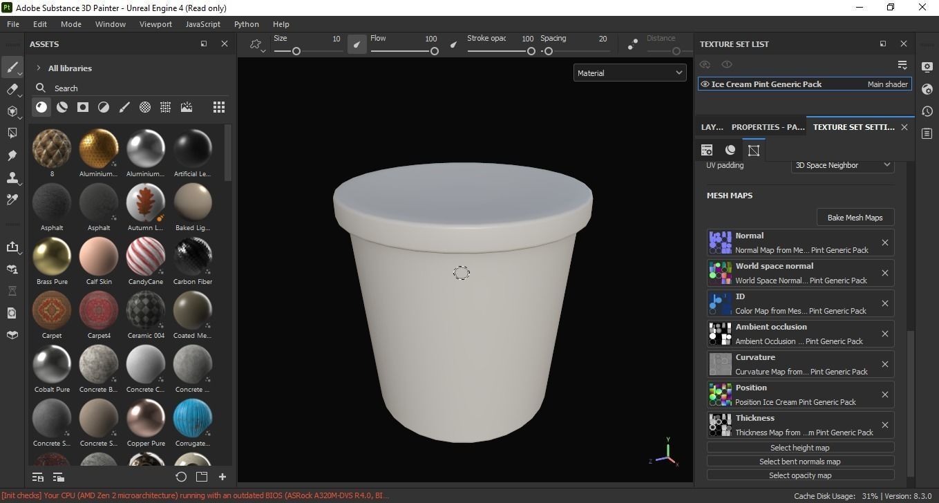Viewport: 939px width, 503px height.
Task: Open History panel from right sidebar
Action: pos(927,111)
